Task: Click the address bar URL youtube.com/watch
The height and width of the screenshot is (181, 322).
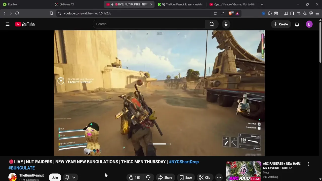Action: coord(88,13)
